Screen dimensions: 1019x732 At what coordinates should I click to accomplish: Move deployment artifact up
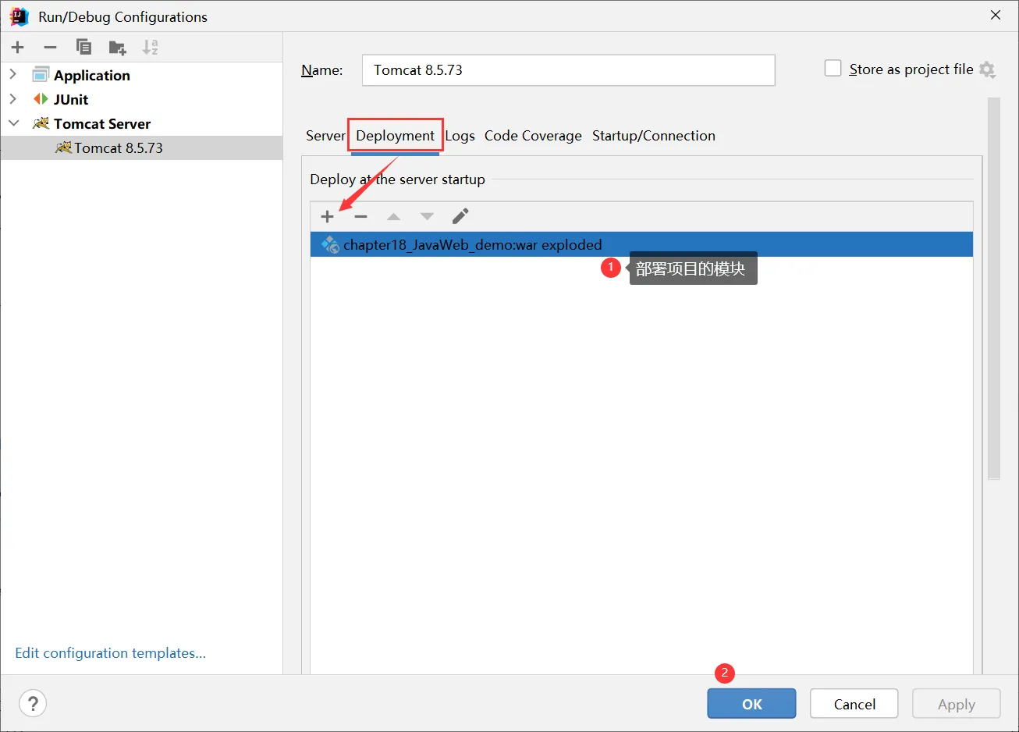click(394, 216)
